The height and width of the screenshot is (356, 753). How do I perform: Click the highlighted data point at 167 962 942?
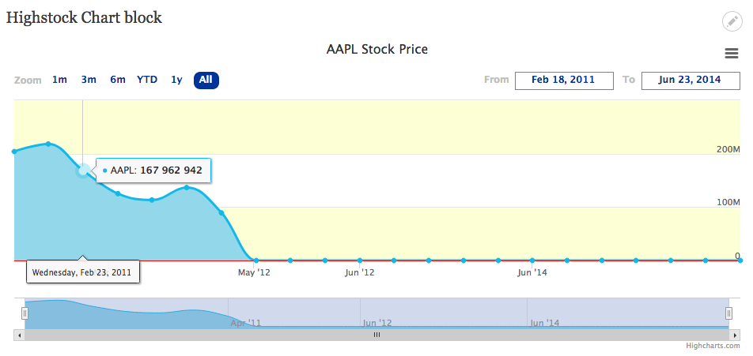(83, 170)
